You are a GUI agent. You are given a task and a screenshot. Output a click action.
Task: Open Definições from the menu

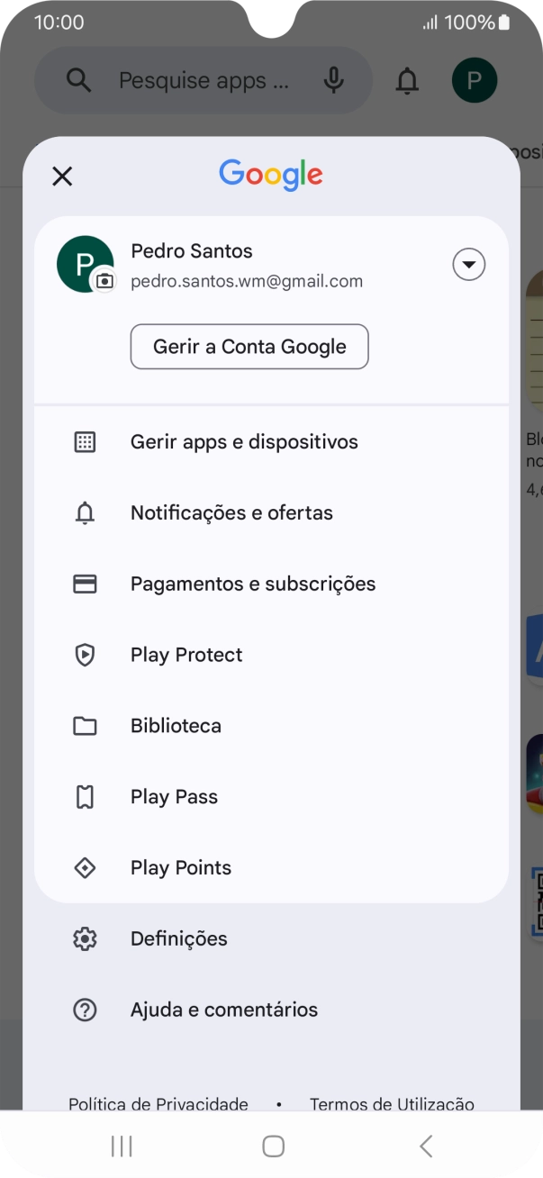pos(177,938)
